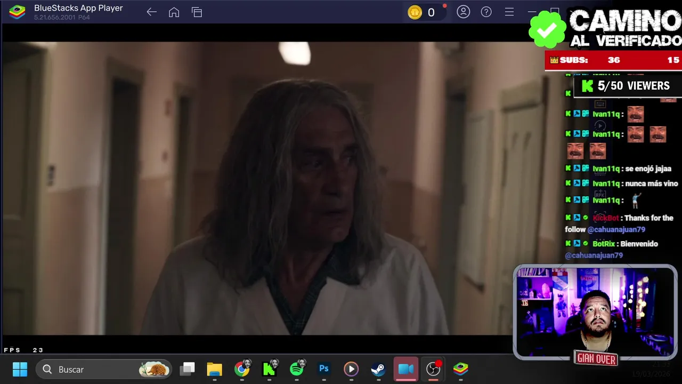Screen dimensions: 682x384
Task: Open File Explorer from the taskbar
Action: [214, 369]
